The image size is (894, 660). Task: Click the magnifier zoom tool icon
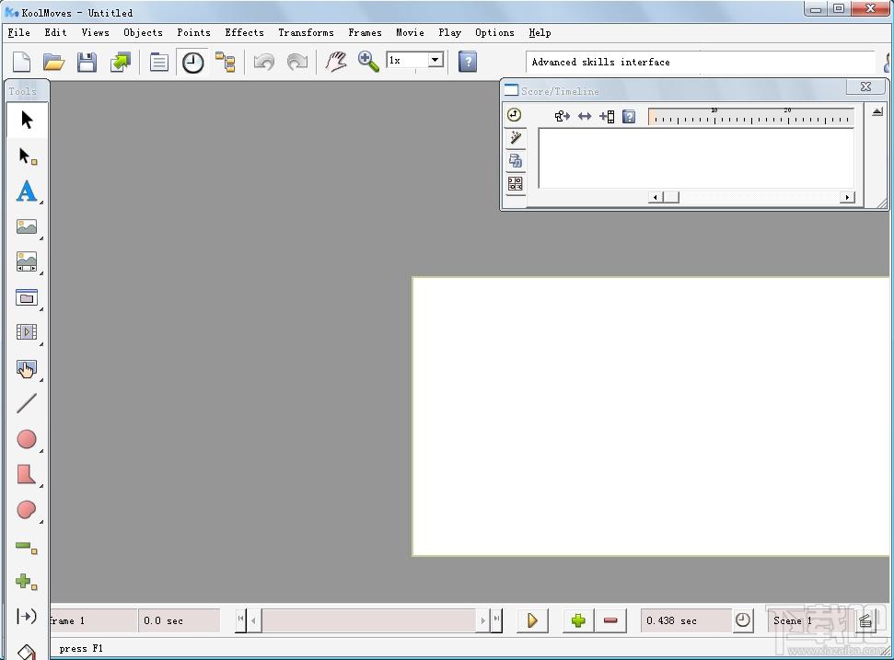tap(368, 62)
